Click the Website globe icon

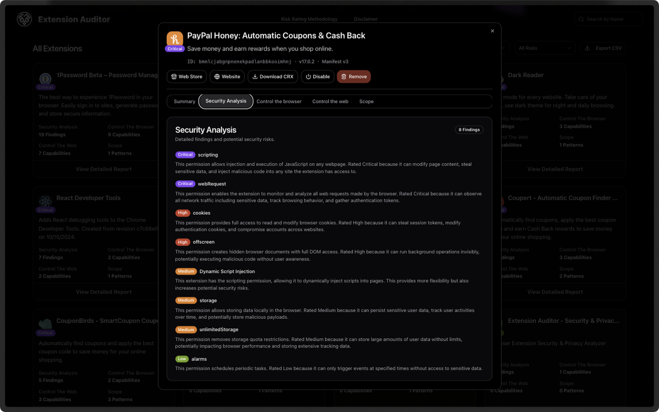point(217,77)
